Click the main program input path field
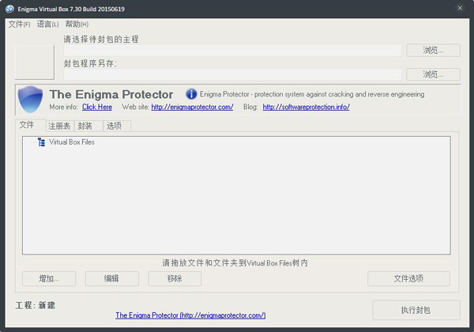Screen dimensions: 474x332 coord(232,51)
